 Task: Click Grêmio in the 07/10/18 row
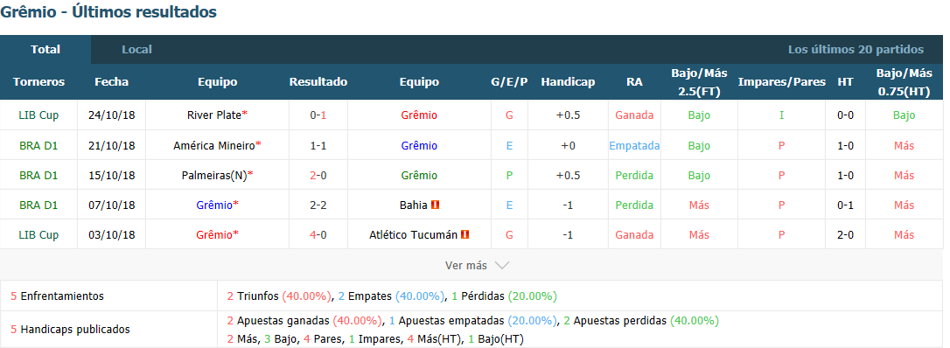214,205
